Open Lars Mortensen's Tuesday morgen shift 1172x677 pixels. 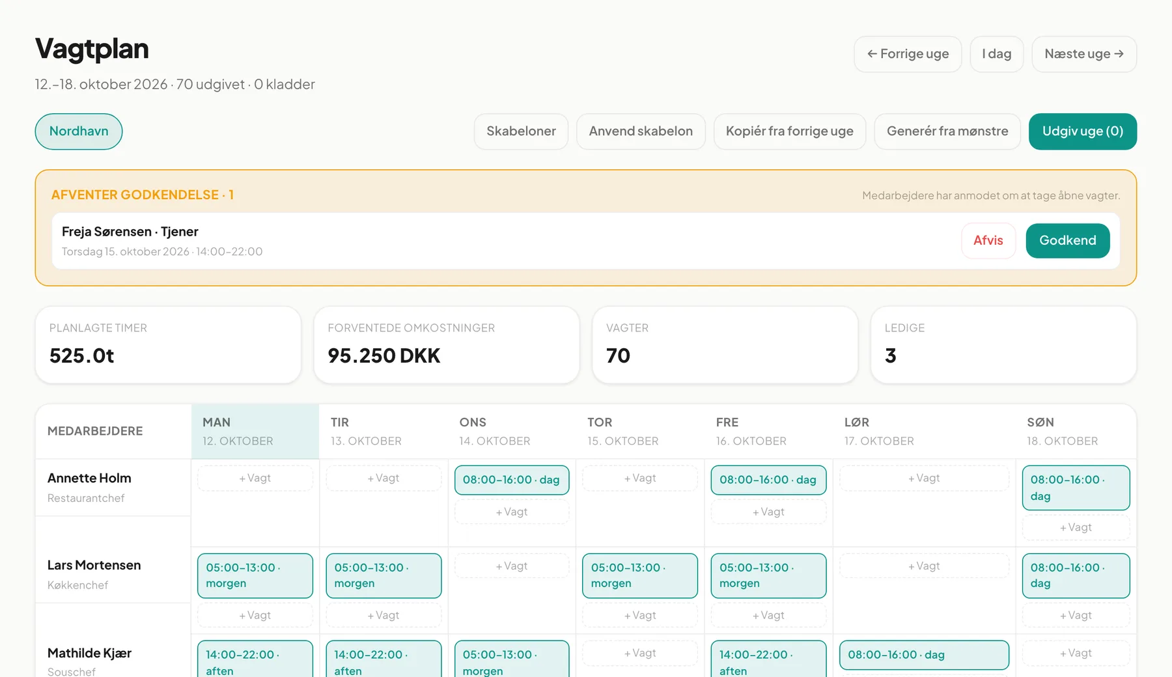pyautogui.click(x=384, y=575)
